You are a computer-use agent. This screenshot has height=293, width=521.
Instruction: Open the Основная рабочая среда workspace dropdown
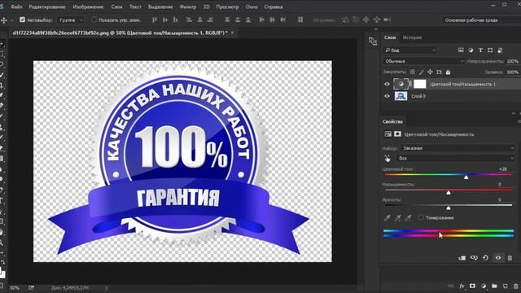(481, 20)
